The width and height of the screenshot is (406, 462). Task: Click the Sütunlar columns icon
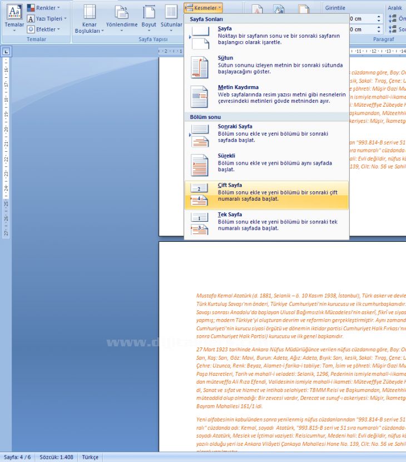[171, 12]
